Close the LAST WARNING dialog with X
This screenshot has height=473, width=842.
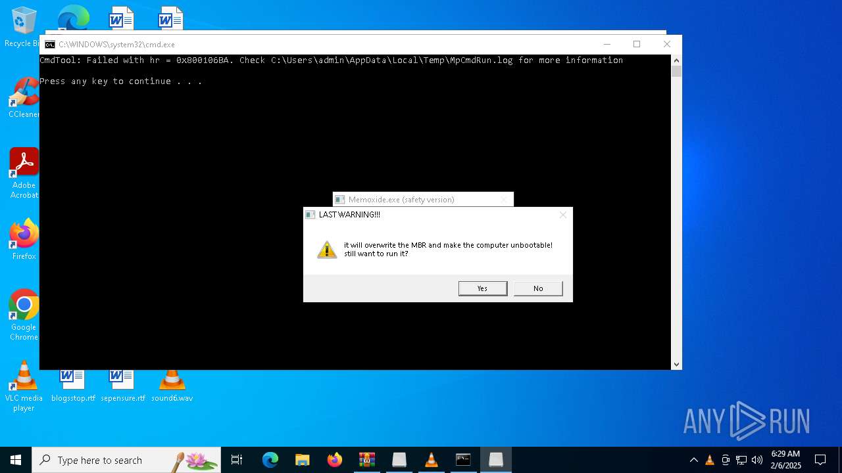562,215
